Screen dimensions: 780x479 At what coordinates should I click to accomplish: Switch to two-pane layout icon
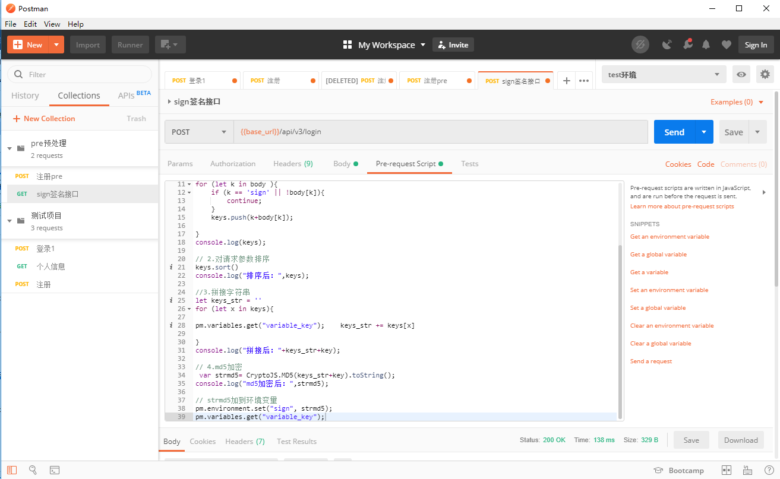click(x=726, y=470)
